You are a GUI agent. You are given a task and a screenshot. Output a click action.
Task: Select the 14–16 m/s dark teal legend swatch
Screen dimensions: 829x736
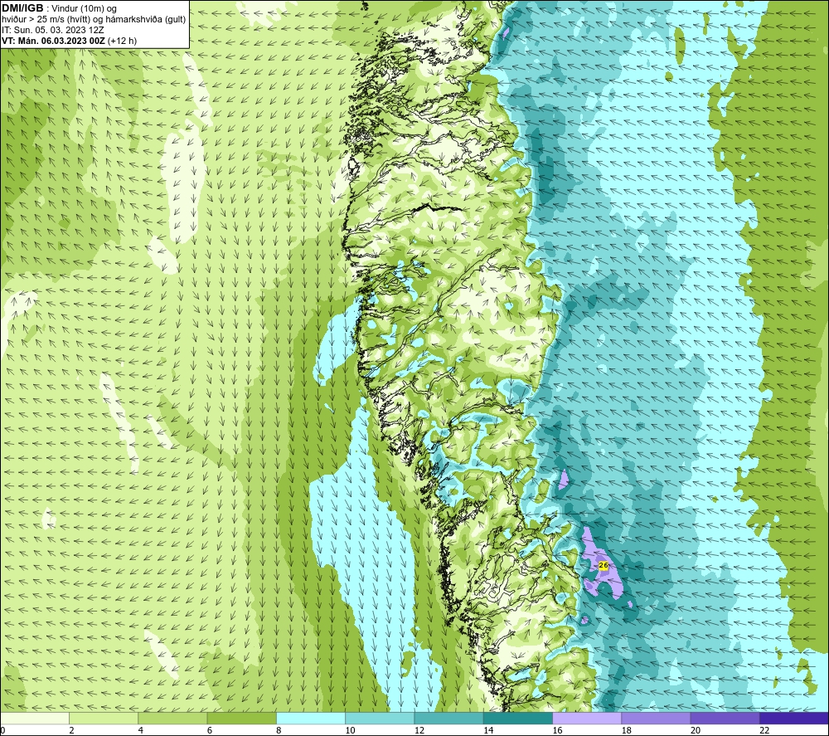click(x=518, y=718)
